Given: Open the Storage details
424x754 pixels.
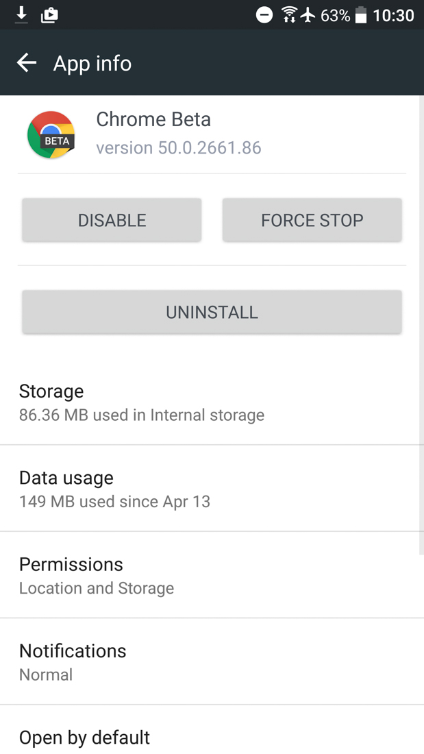Looking at the screenshot, I should [x=212, y=402].
